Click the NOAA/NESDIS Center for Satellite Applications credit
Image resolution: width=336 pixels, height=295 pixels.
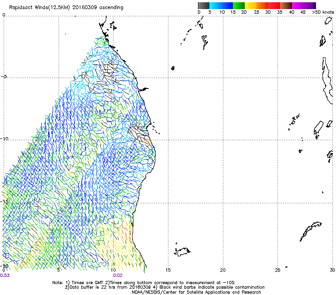point(196,292)
